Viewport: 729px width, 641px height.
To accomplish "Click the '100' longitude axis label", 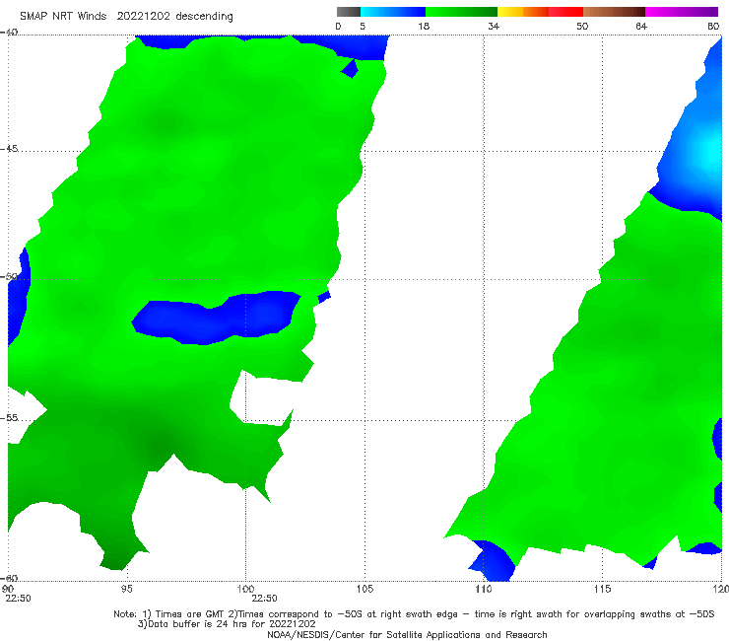I will pos(245,589).
